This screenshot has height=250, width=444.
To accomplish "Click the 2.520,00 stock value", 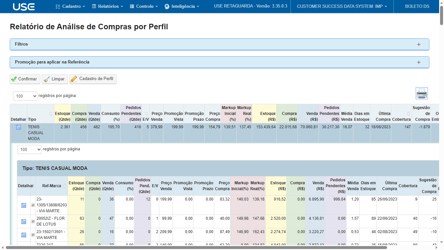I will pyautogui.click(x=278, y=218).
